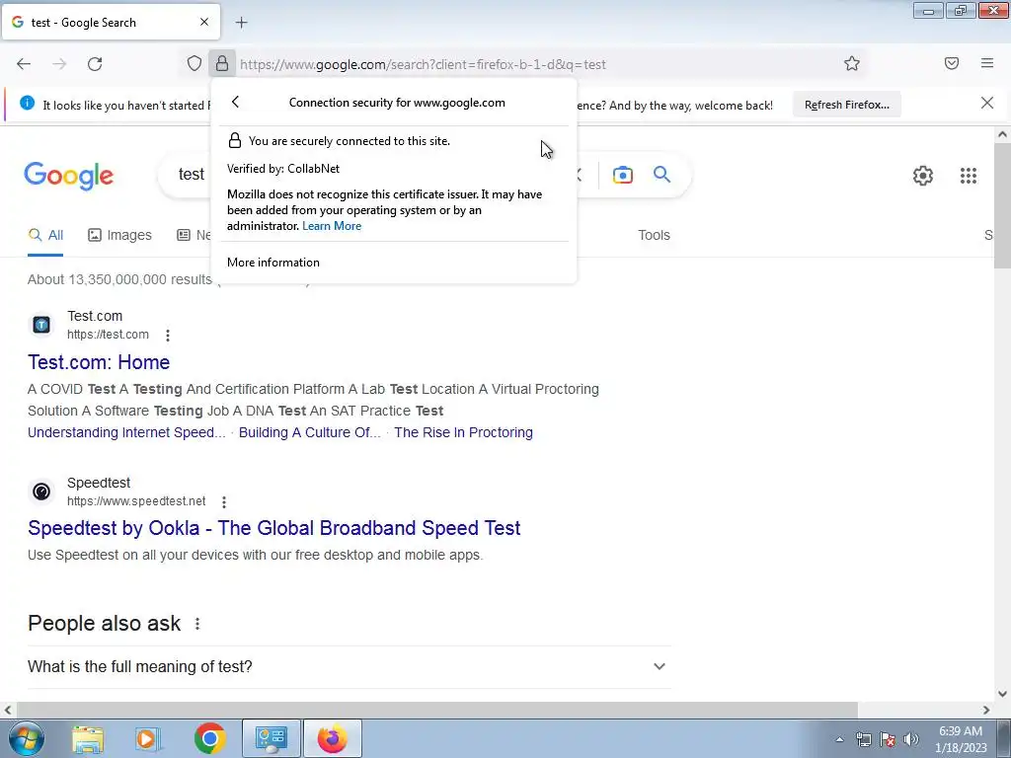Open the three-dot menu for the Speedtest result

(224, 501)
